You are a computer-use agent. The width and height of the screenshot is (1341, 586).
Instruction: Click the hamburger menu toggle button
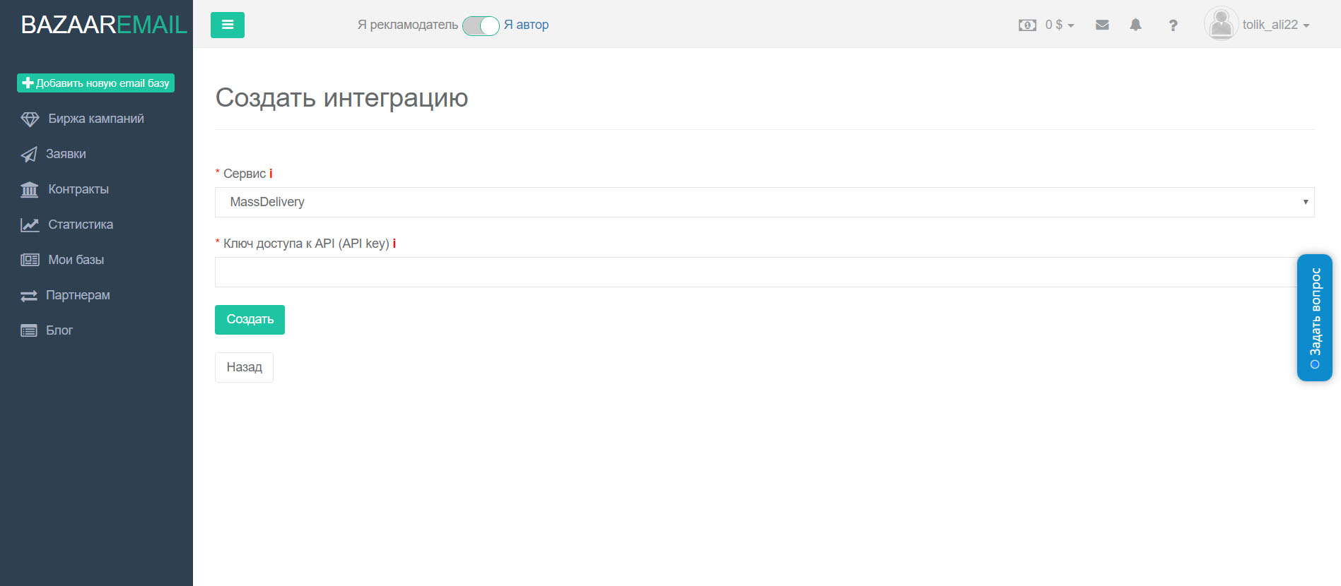point(227,25)
